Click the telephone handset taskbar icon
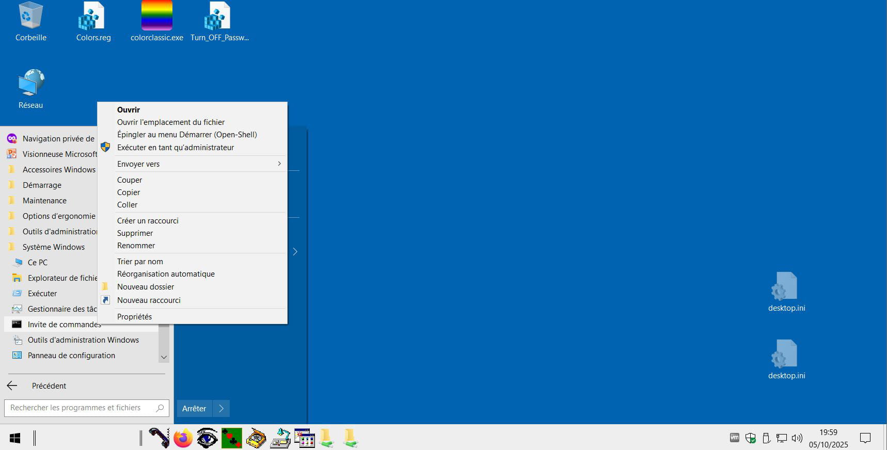Viewport: 887px width, 450px height. 159,438
